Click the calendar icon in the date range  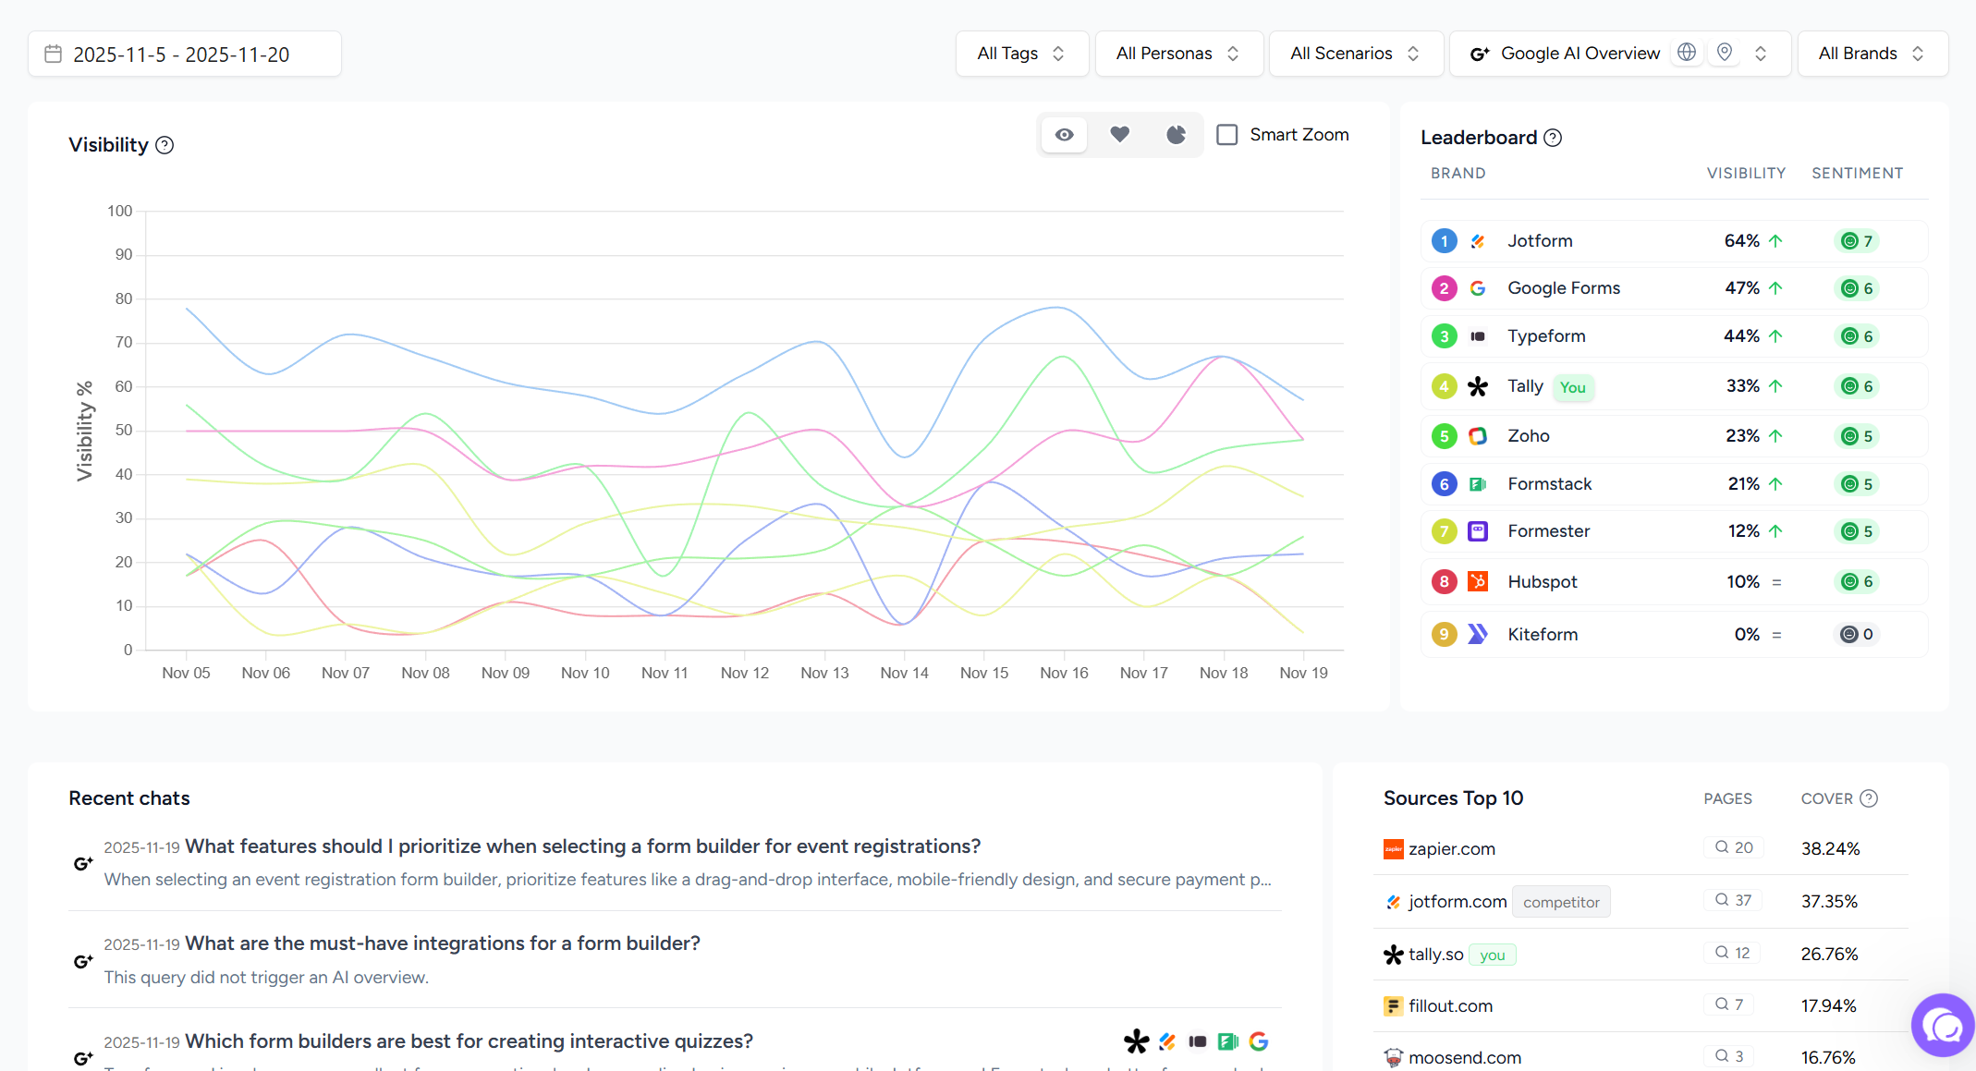coord(54,54)
